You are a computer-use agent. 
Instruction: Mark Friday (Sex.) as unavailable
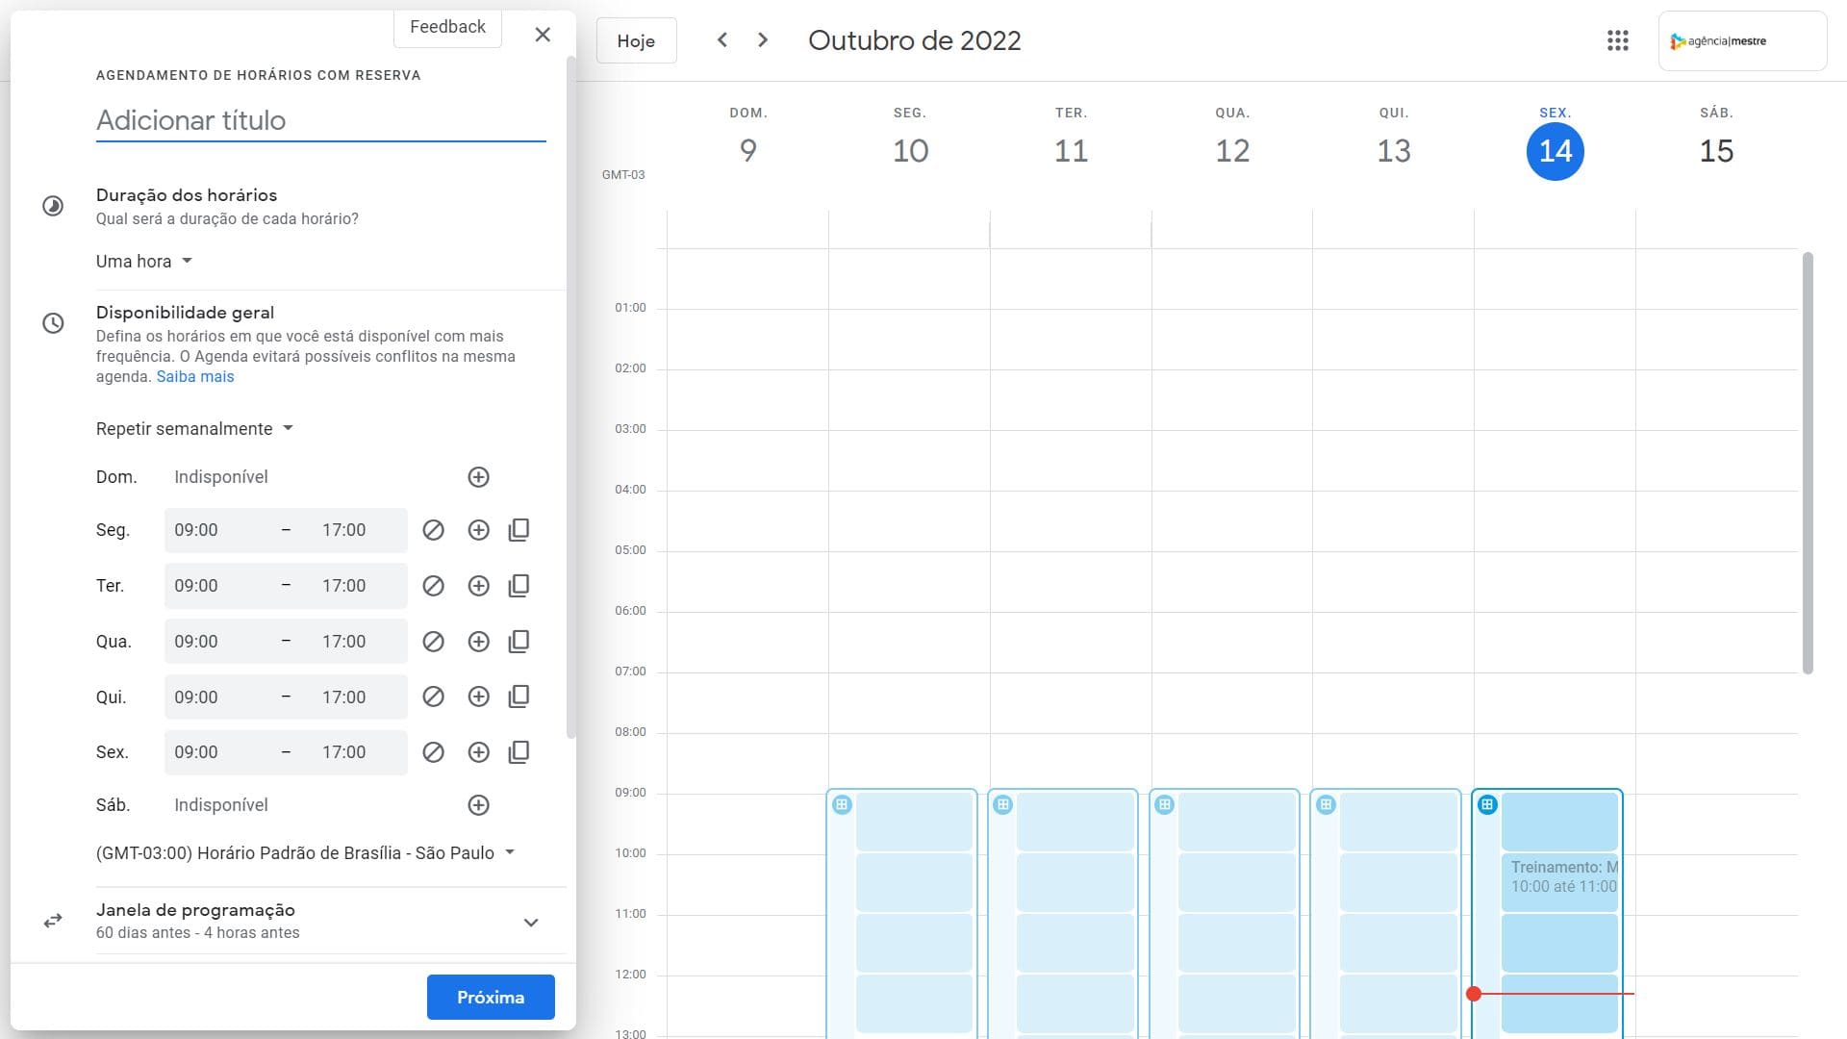click(x=433, y=752)
